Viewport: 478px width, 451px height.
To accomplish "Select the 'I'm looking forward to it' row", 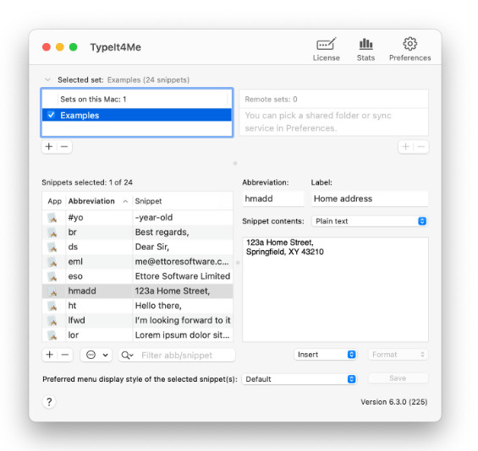I will 138,320.
